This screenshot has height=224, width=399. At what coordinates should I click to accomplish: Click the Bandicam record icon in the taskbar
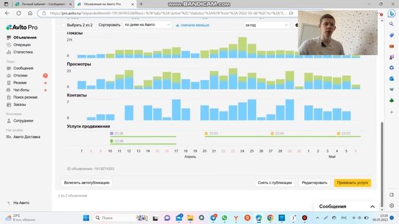(x=305, y=218)
